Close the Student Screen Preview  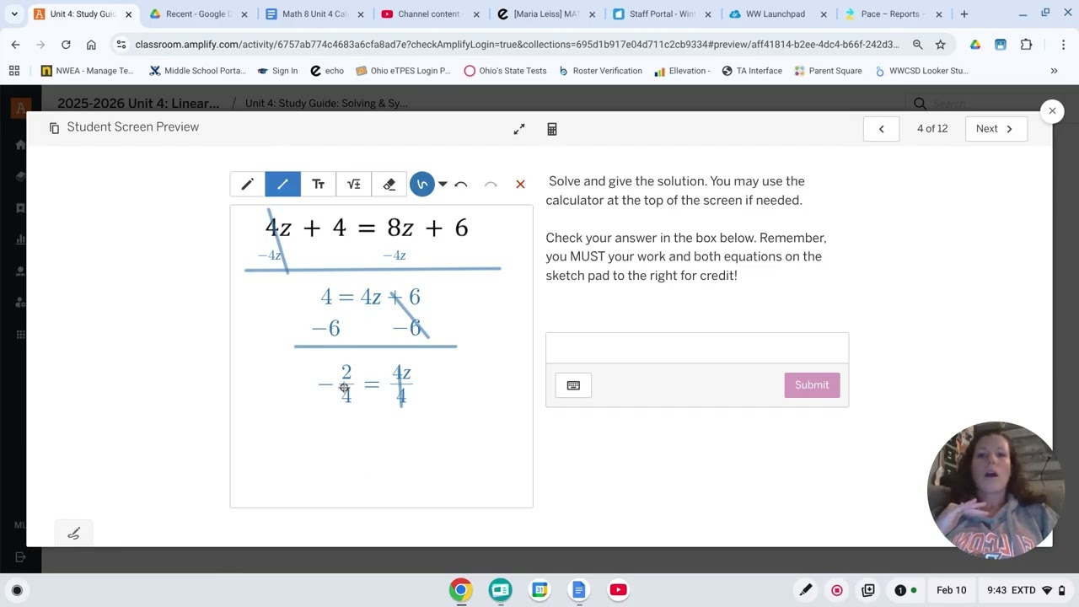point(1052,110)
